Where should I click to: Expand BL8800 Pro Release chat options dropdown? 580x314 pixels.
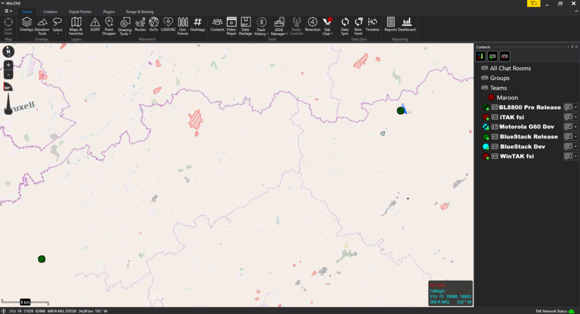pyautogui.click(x=575, y=107)
